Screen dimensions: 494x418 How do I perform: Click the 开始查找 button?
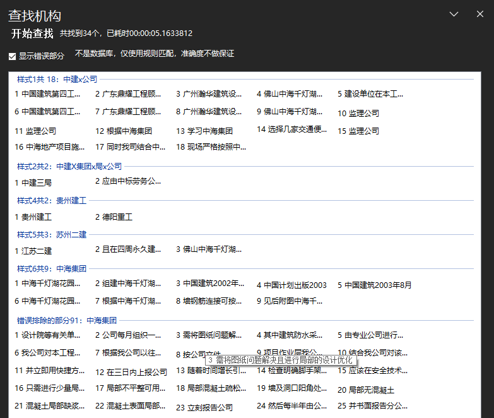click(32, 34)
